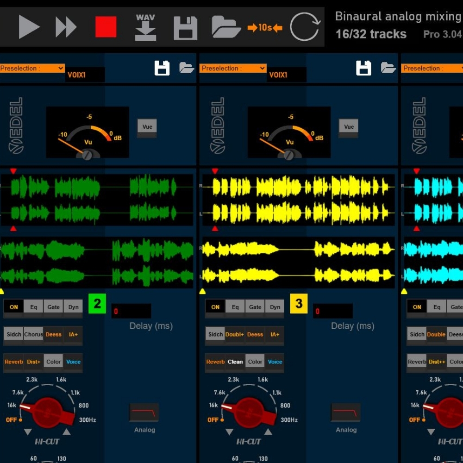Click the circular reload arrow icon

tap(305, 27)
